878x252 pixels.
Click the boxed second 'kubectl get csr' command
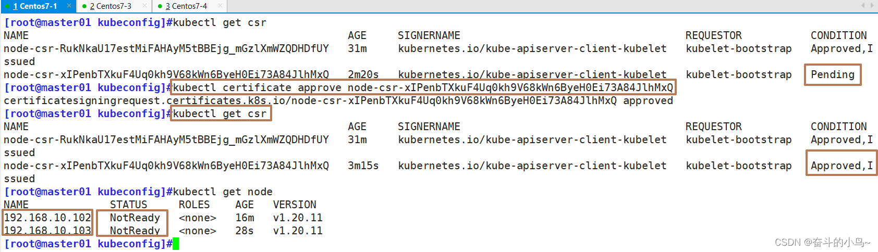(219, 114)
